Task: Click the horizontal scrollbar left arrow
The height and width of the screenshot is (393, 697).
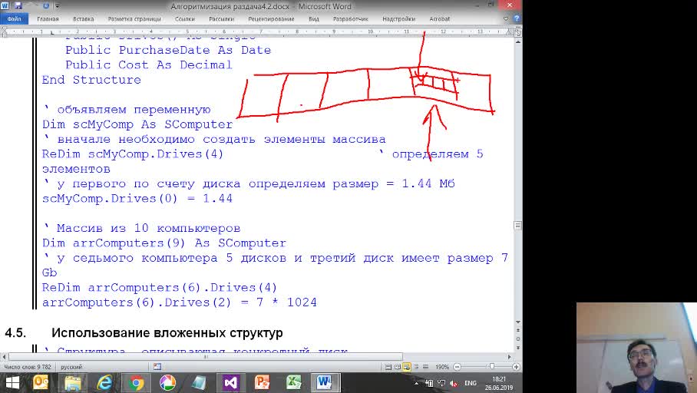Action: coord(4,357)
